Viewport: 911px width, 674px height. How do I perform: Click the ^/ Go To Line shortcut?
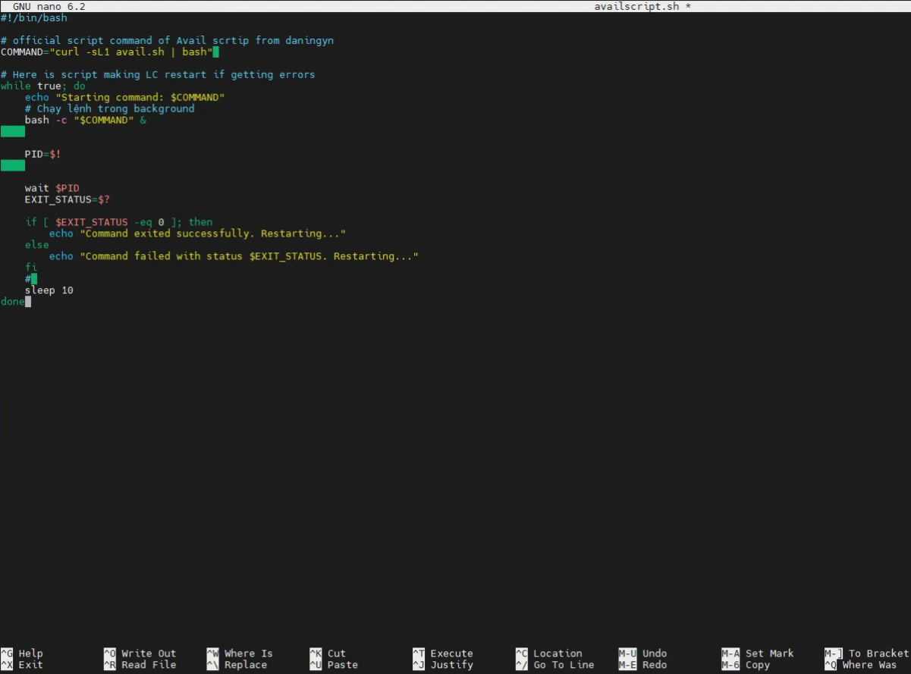pyautogui.click(x=555, y=665)
